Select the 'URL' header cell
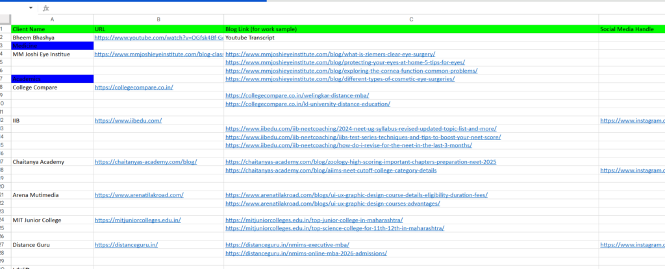This screenshot has height=269, width=665. tap(158, 29)
